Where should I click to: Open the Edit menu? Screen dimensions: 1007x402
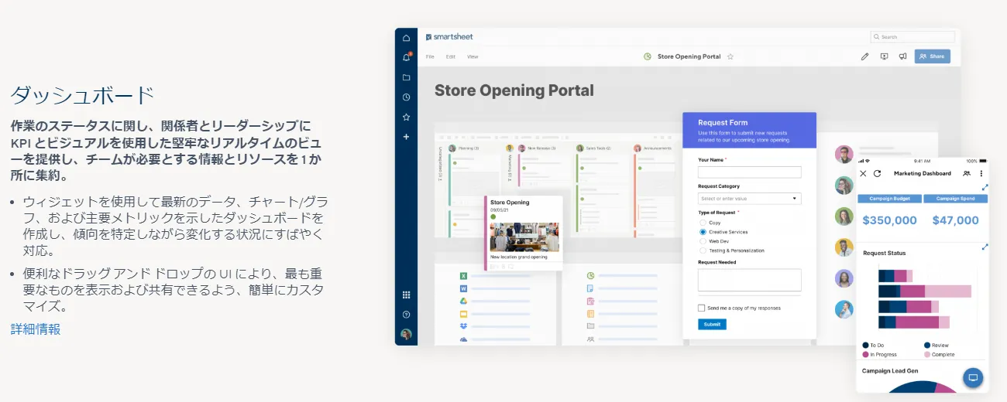(x=451, y=56)
